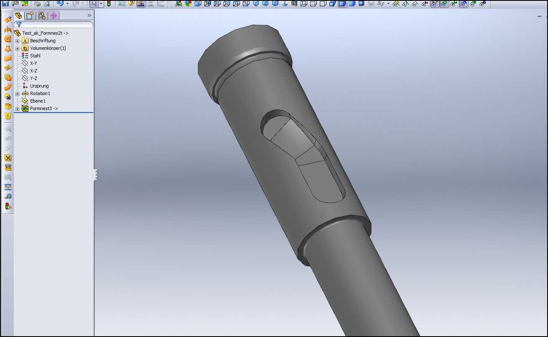548x337 pixels.
Task: Click the checkered scene icon in the toolbar
Action: pos(179,3)
